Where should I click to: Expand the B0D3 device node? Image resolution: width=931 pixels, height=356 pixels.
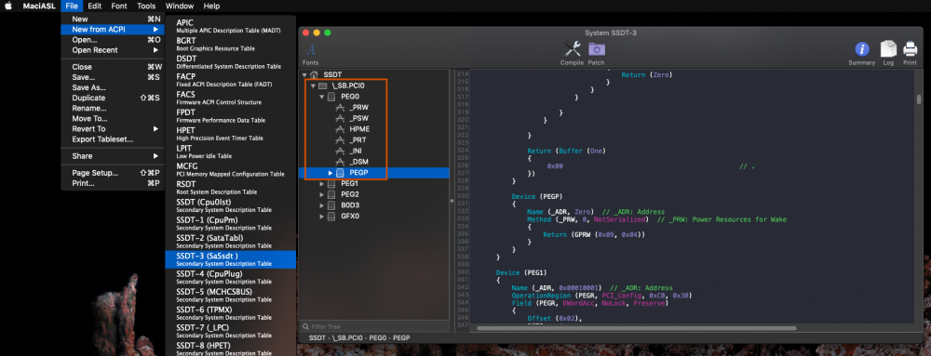[322, 205]
